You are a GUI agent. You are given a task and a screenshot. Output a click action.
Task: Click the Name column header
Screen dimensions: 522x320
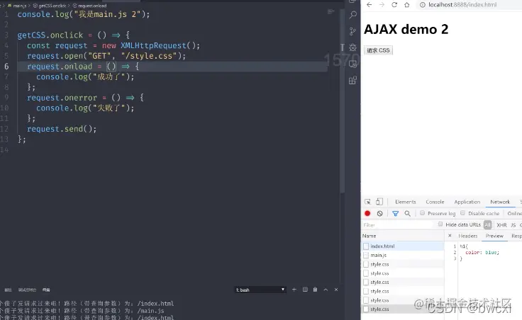[x=402, y=236]
